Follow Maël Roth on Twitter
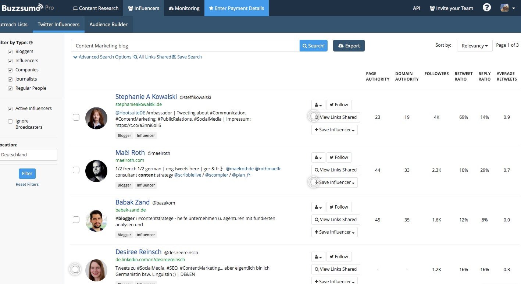 click(x=339, y=157)
